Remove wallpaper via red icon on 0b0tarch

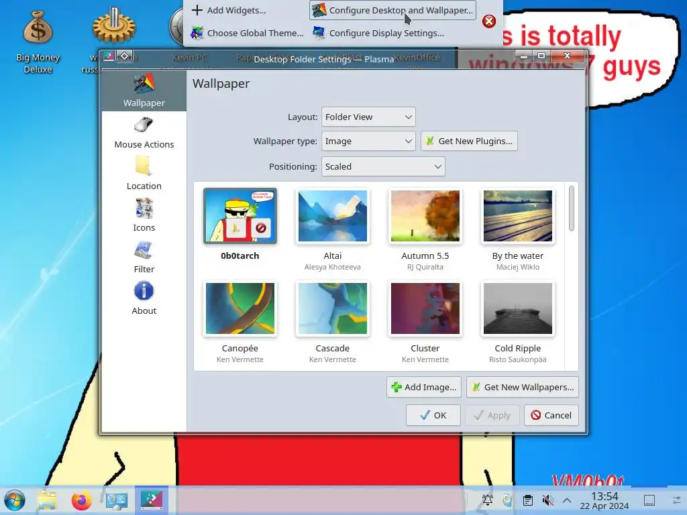(x=261, y=228)
